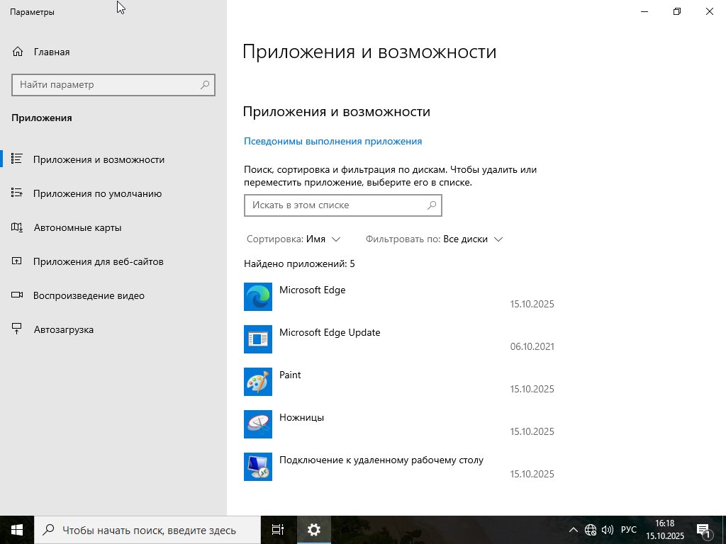Go to Автозагрузка section
726x544 pixels.
pyautogui.click(x=63, y=329)
